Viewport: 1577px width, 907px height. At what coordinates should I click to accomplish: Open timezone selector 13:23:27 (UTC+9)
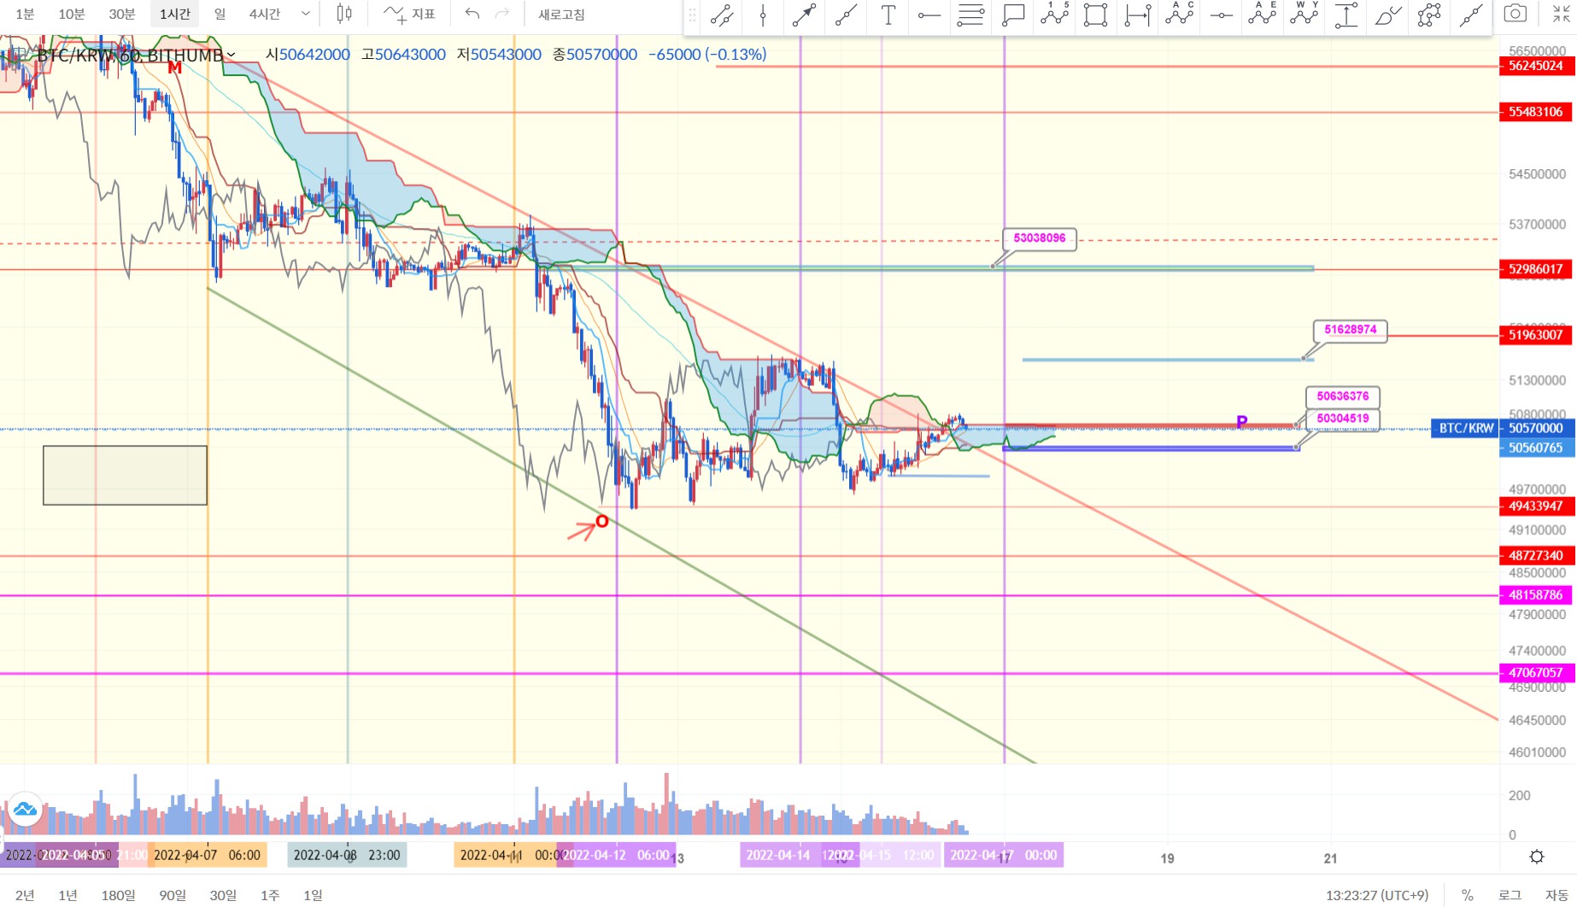[x=1377, y=895]
